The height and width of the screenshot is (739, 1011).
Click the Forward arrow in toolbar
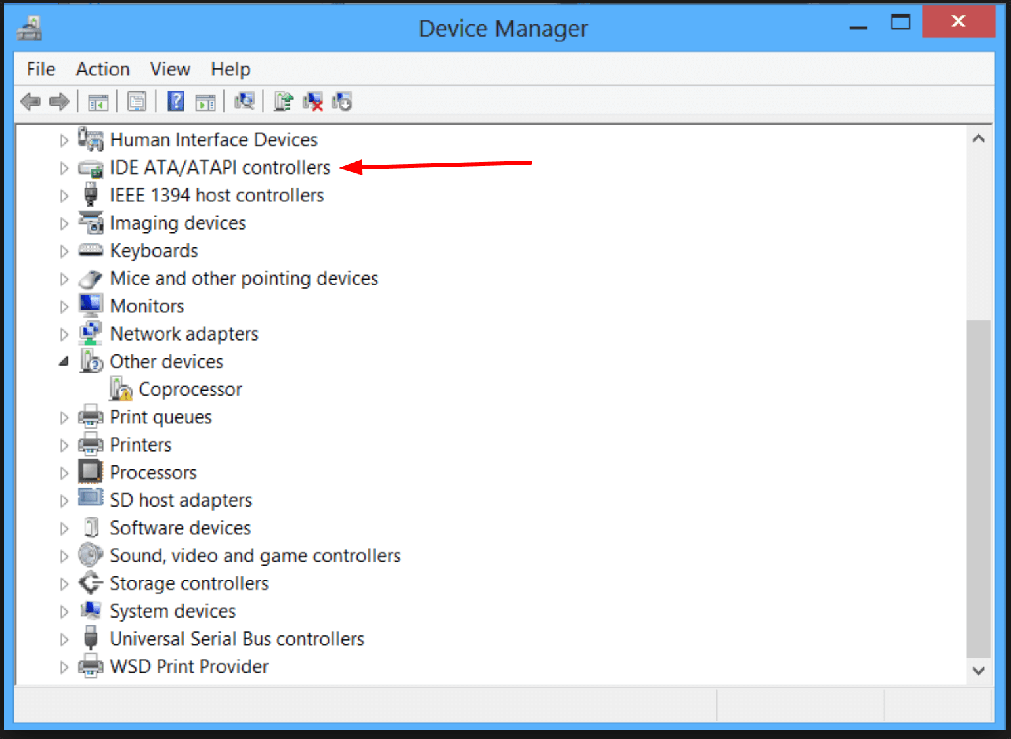(x=59, y=102)
